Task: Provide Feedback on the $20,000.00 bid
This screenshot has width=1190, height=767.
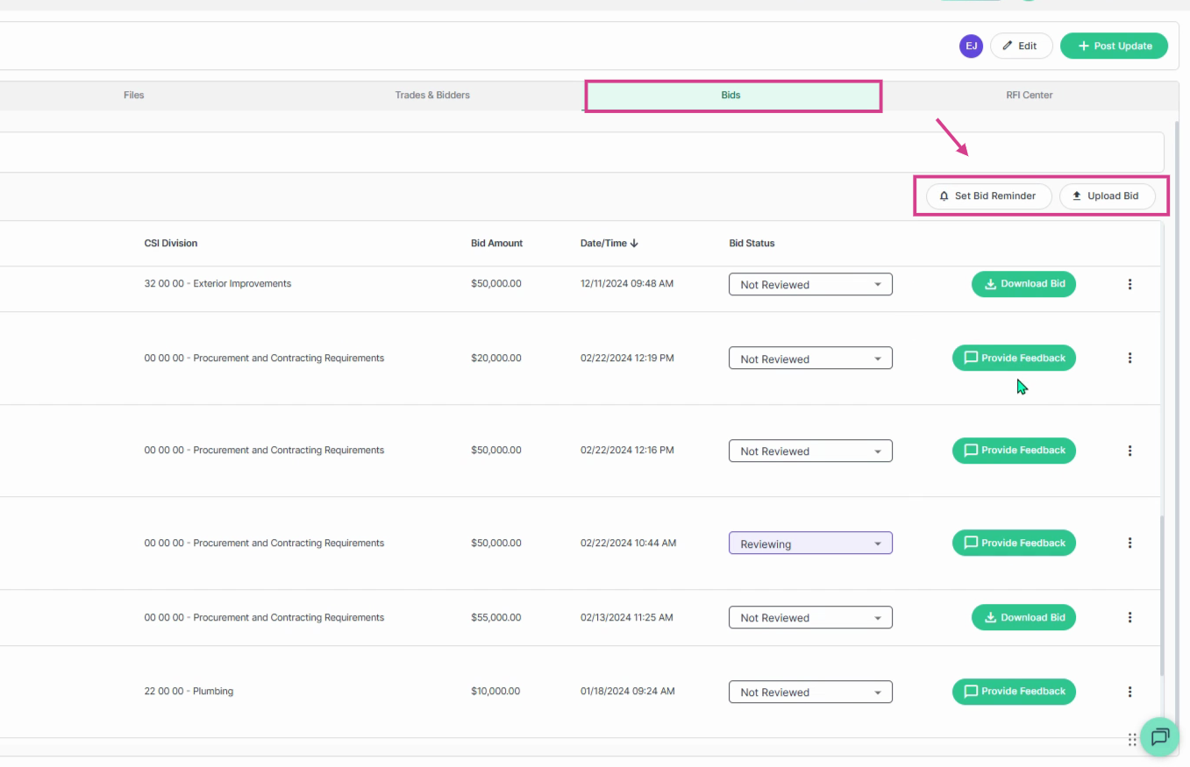Action: (1014, 358)
